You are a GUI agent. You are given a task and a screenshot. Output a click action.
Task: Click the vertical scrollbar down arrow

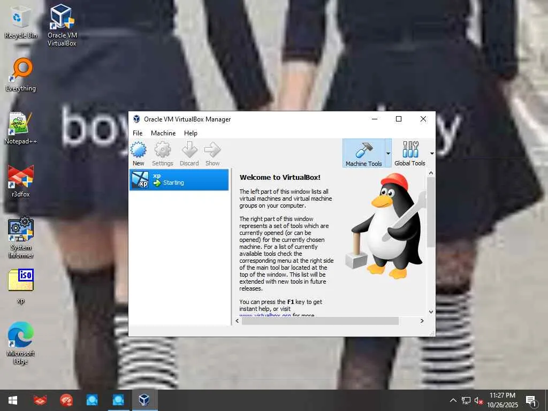(431, 312)
